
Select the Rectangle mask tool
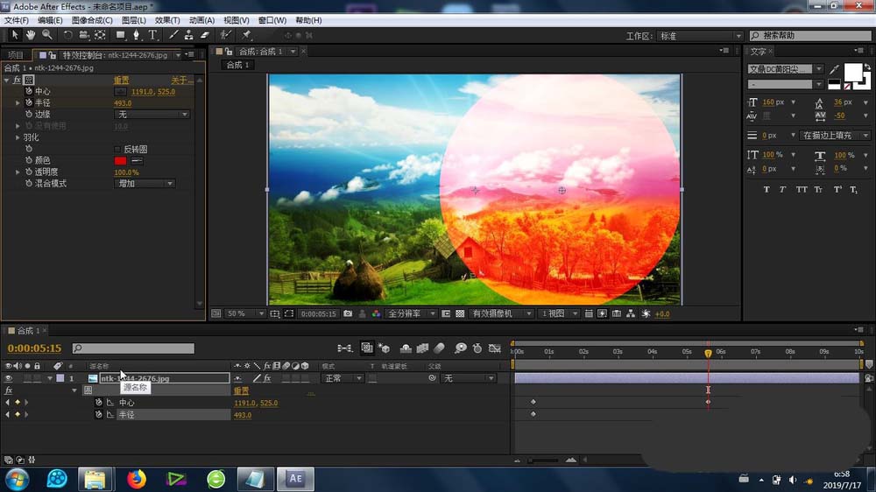click(120, 35)
